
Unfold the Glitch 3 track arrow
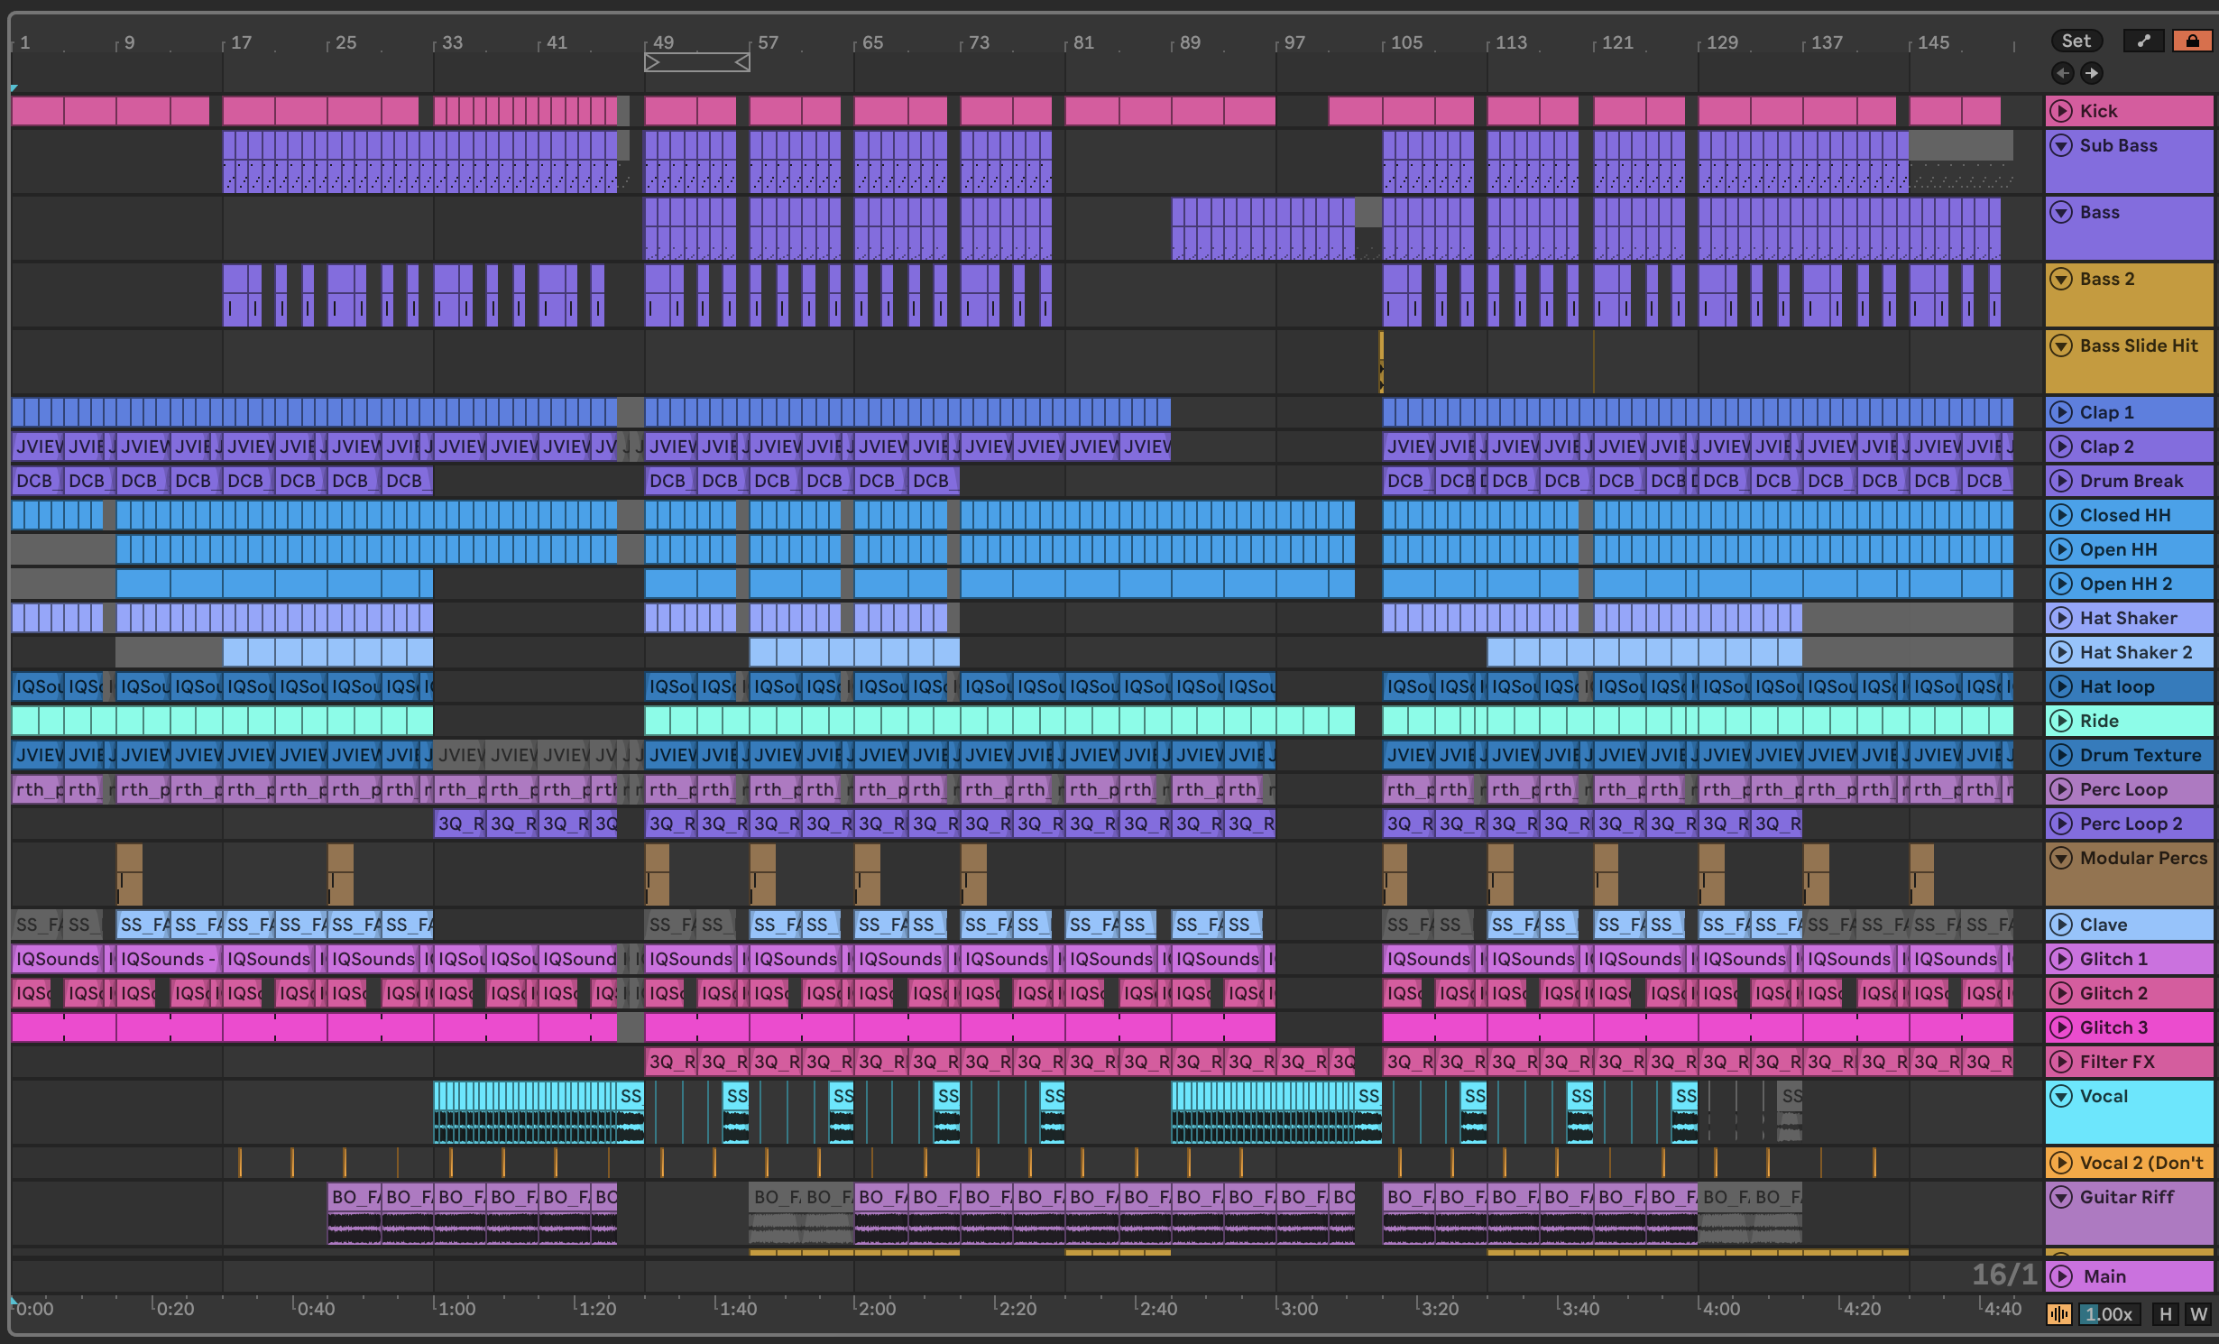(x=2061, y=1027)
